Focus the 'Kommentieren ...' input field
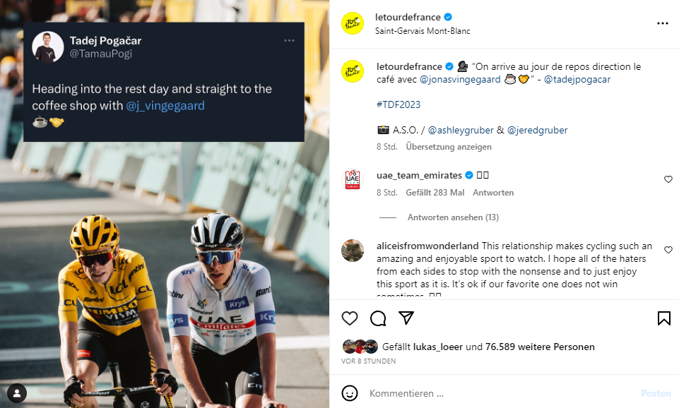 click(495, 393)
